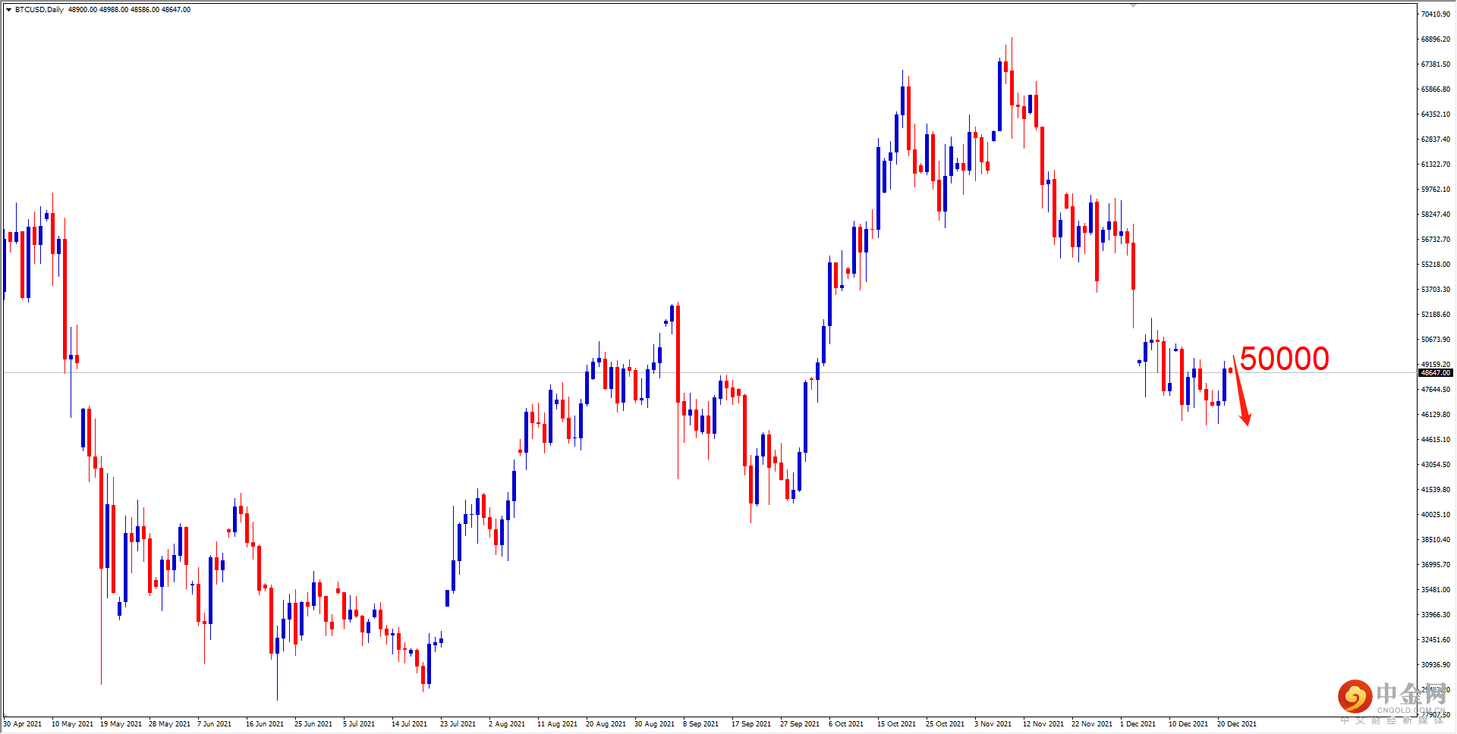Click the gray chart shift marker on the top edge
The width and height of the screenshot is (1457, 734).
pos(1133,5)
